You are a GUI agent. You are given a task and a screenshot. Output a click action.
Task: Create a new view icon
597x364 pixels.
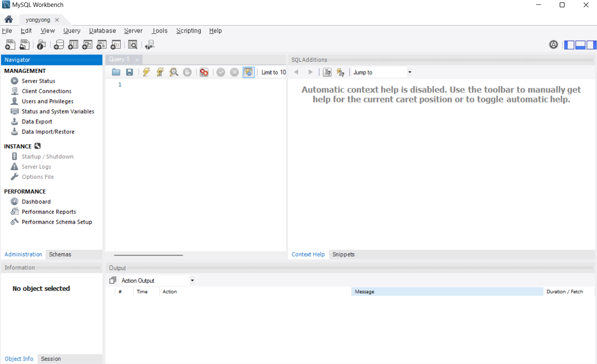click(x=87, y=45)
